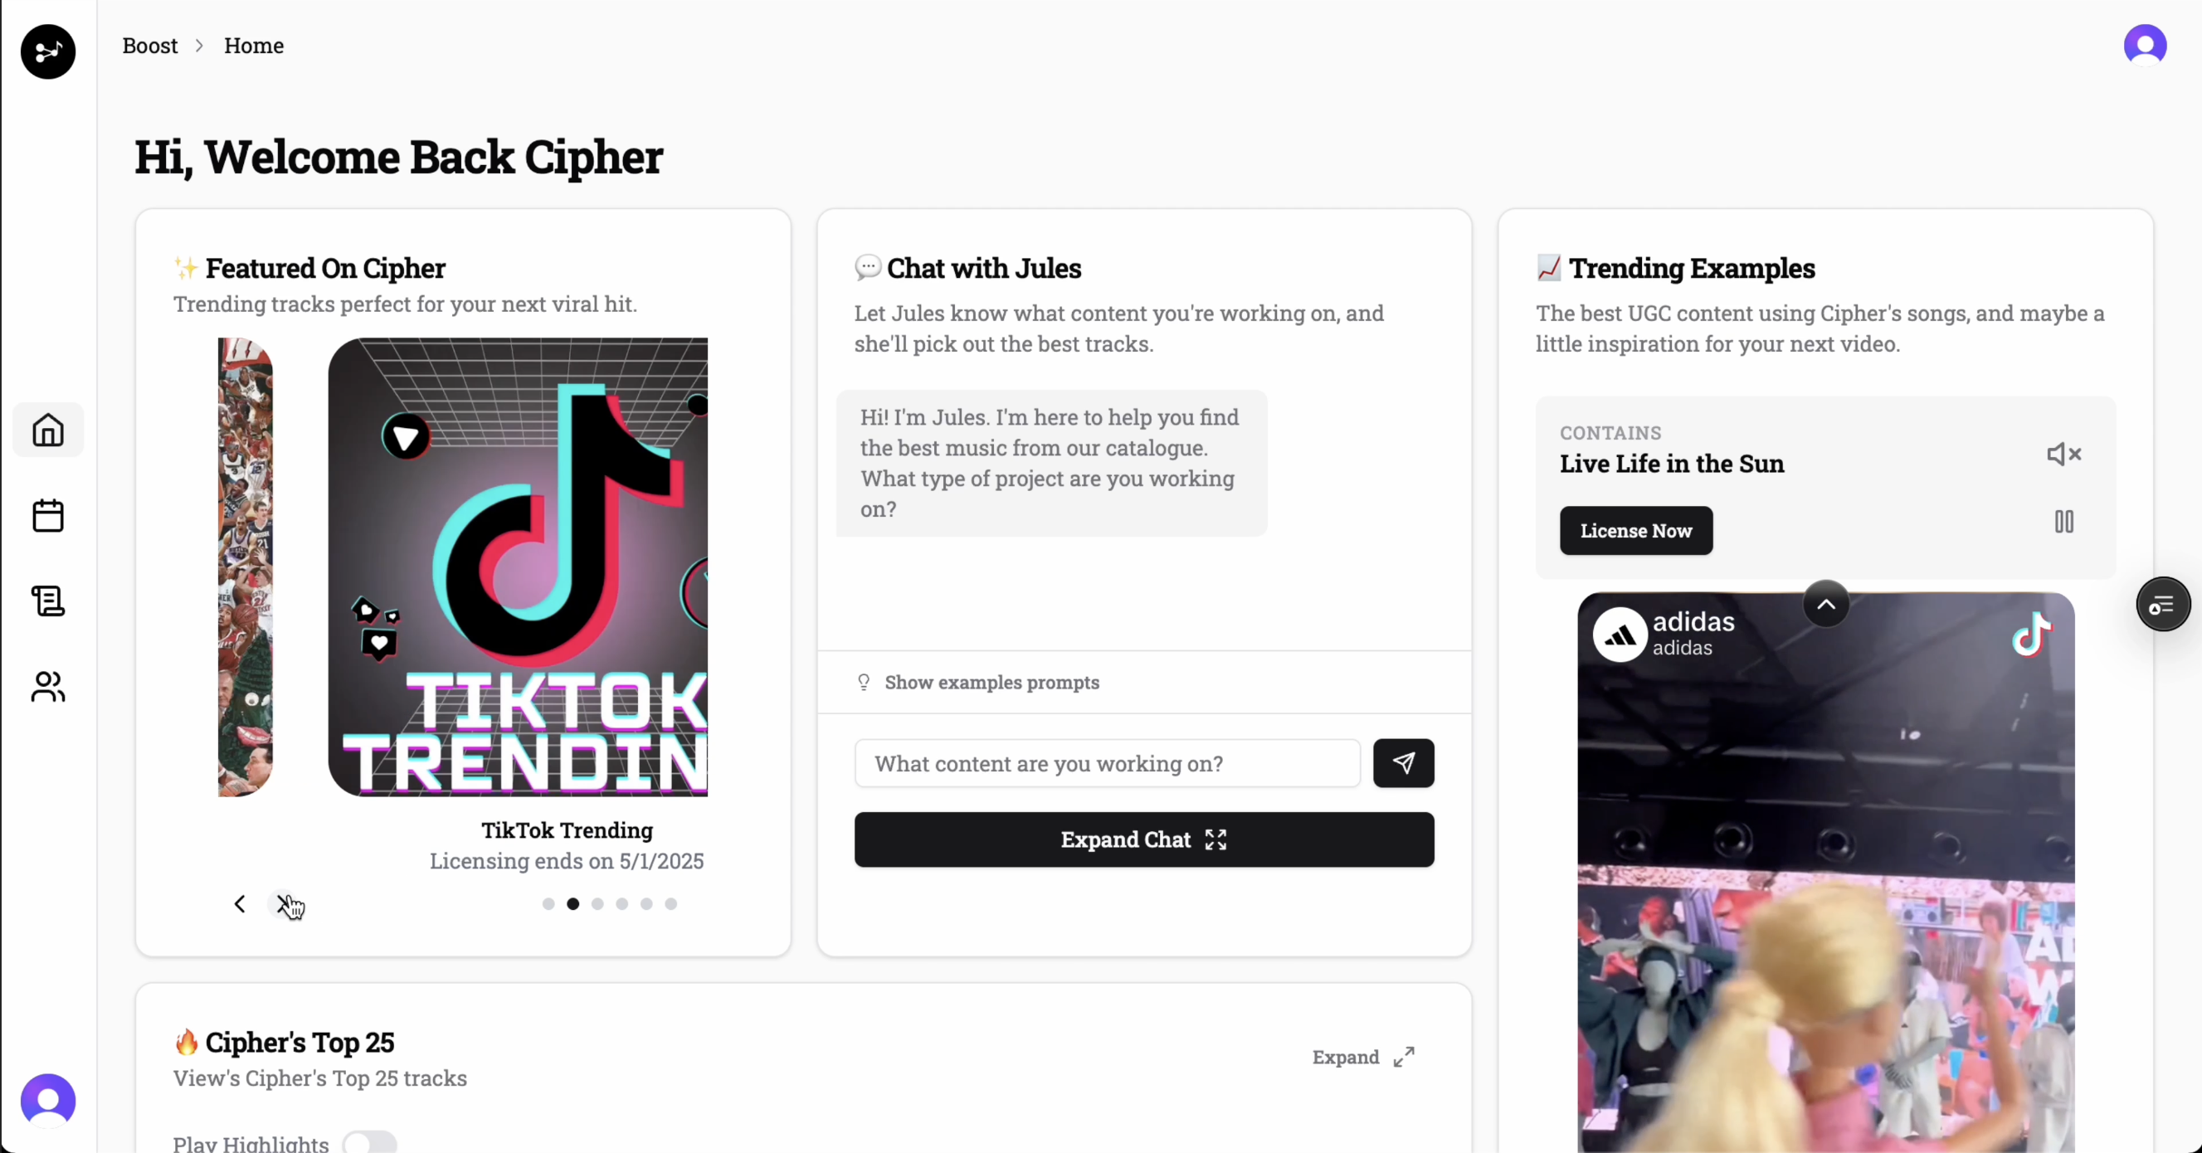The height and width of the screenshot is (1153, 2202).
Task: Open profile avatar in top right corner
Action: coord(2145,45)
